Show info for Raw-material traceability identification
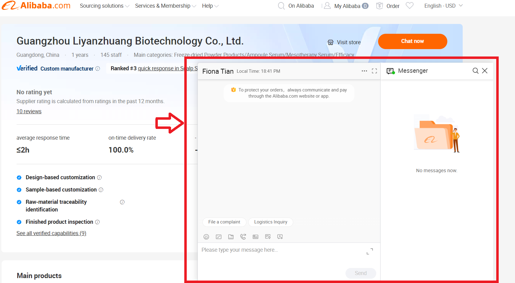 coord(122,202)
